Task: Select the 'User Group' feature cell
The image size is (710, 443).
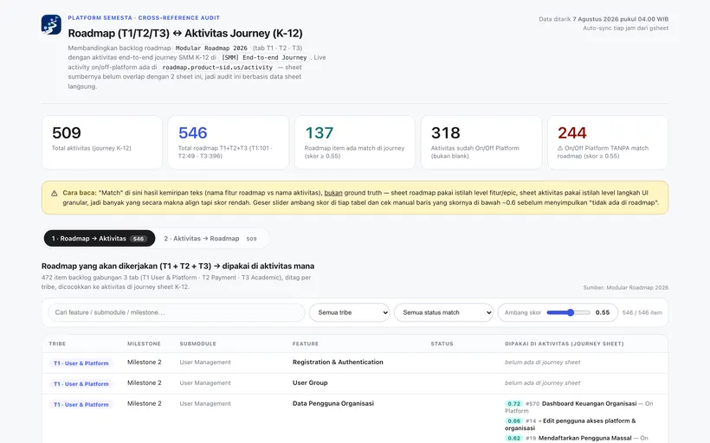Action: [x=310, y=382]
